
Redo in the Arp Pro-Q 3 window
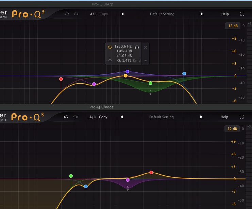click(x=76, y=14)
